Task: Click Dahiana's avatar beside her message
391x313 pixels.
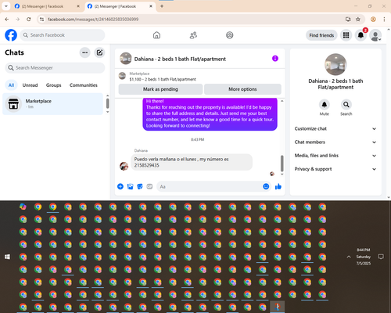Action: 124,166
